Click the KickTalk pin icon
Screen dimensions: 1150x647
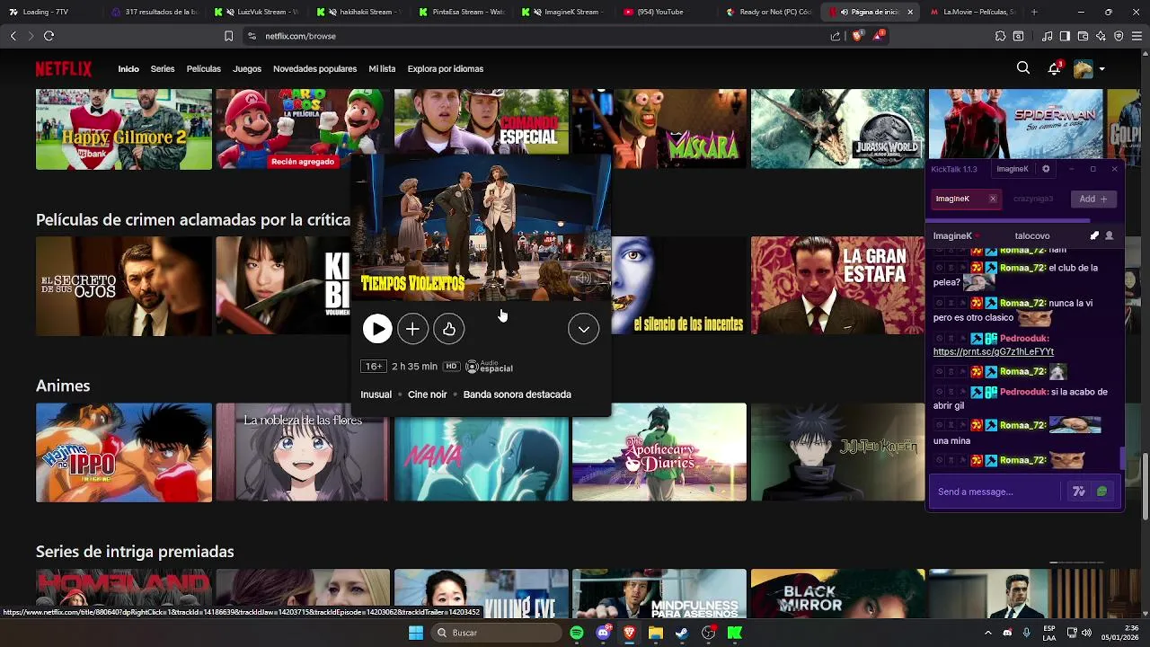point(1094,235)
